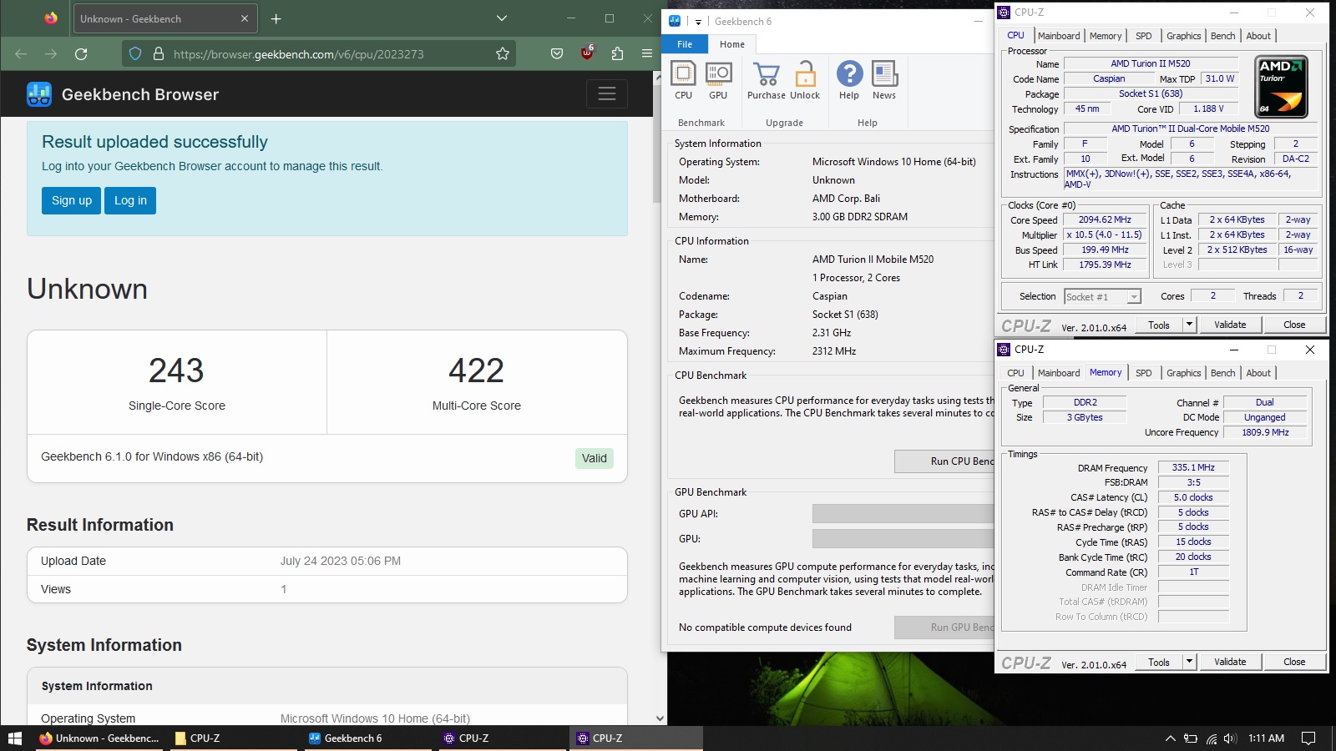Image resolution: width=1336 pixels, height=751 pixels.
Task: Click Close button in lower CPU-Z window
Action: 1294,662
